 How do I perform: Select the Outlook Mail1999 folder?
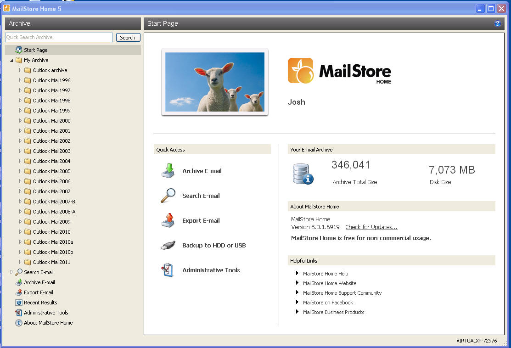coord(51,111)
